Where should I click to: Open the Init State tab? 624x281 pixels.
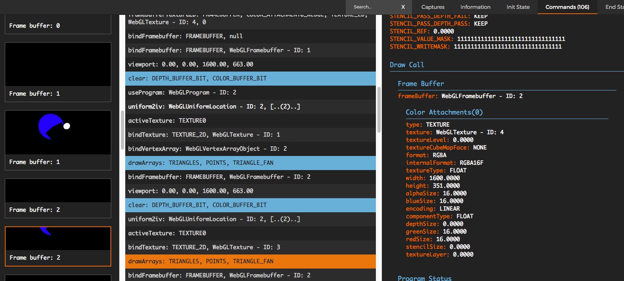518,7
